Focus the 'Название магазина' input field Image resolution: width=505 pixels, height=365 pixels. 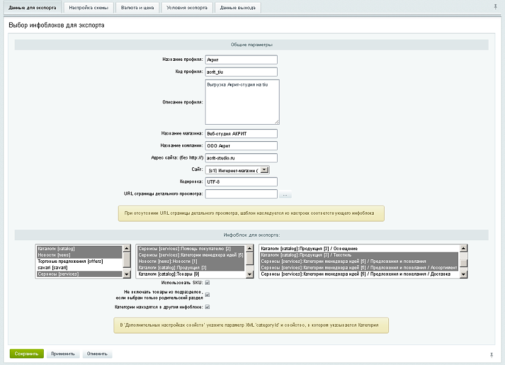[241, 133]
